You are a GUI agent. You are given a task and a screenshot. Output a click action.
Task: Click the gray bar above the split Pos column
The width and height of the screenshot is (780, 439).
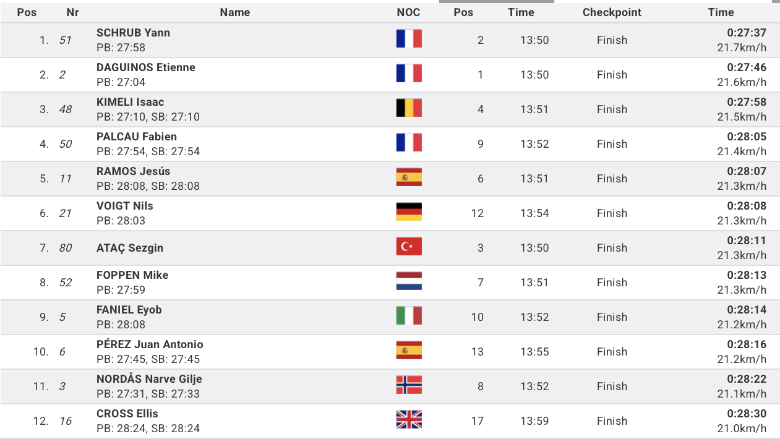pos(496,1)
